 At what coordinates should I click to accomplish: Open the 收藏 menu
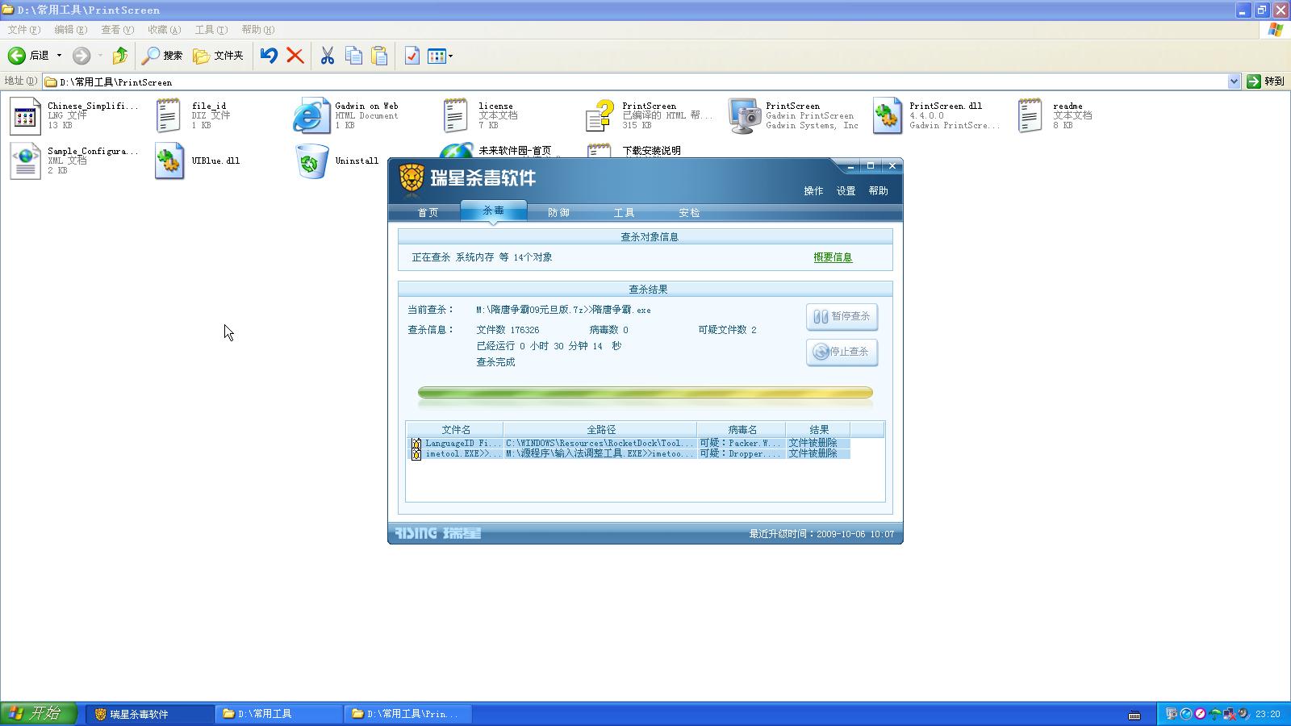(164, 30)
